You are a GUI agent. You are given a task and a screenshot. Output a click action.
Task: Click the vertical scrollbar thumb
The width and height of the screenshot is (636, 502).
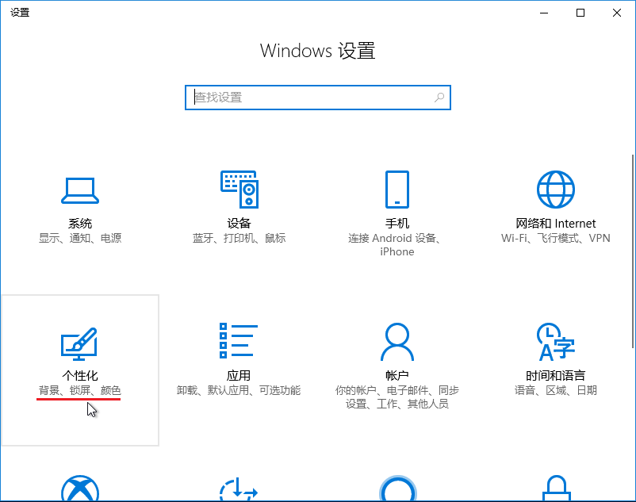coord(633,251)
